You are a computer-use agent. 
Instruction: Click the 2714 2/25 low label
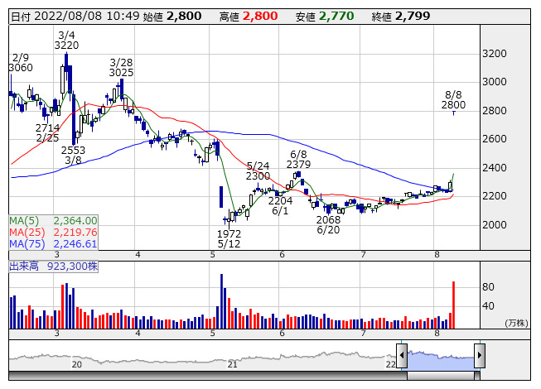tap(47, 133)
